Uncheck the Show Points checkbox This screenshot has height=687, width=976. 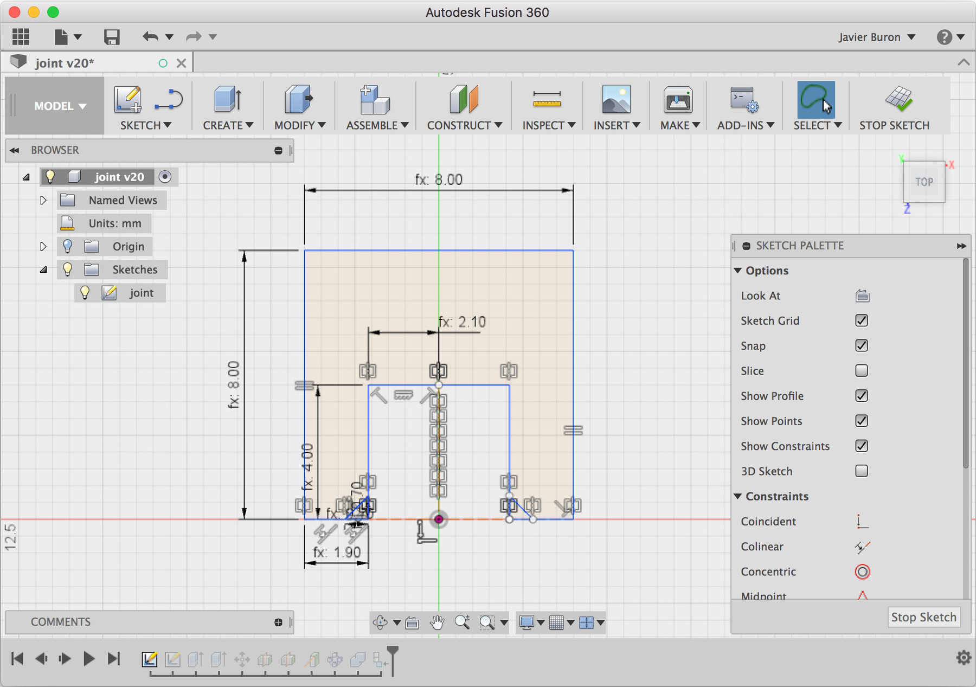(x=862, y=421)
